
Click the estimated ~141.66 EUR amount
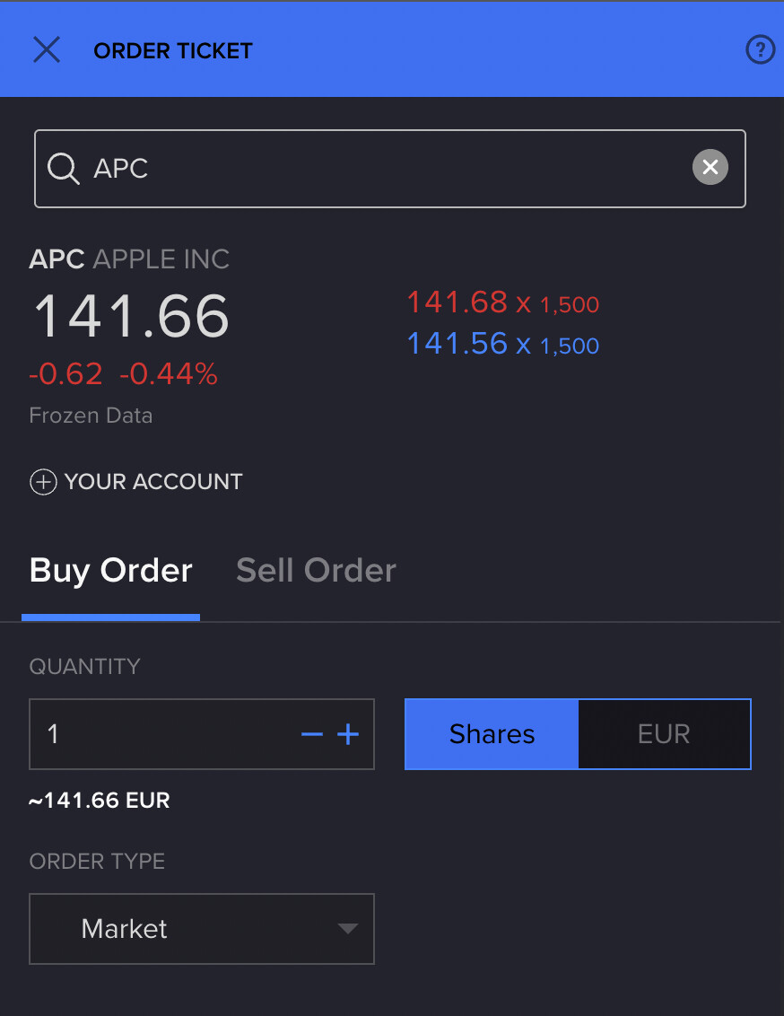[x=100, y=800]
